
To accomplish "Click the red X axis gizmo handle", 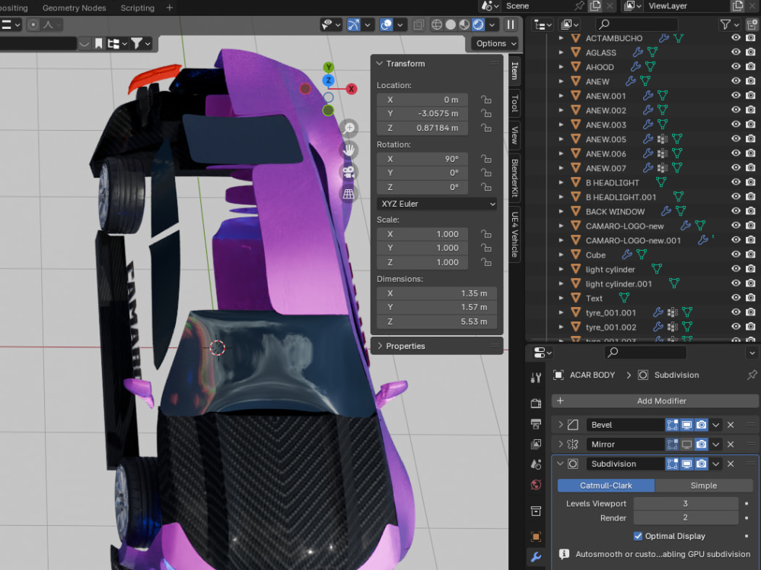I will [351, 89].
